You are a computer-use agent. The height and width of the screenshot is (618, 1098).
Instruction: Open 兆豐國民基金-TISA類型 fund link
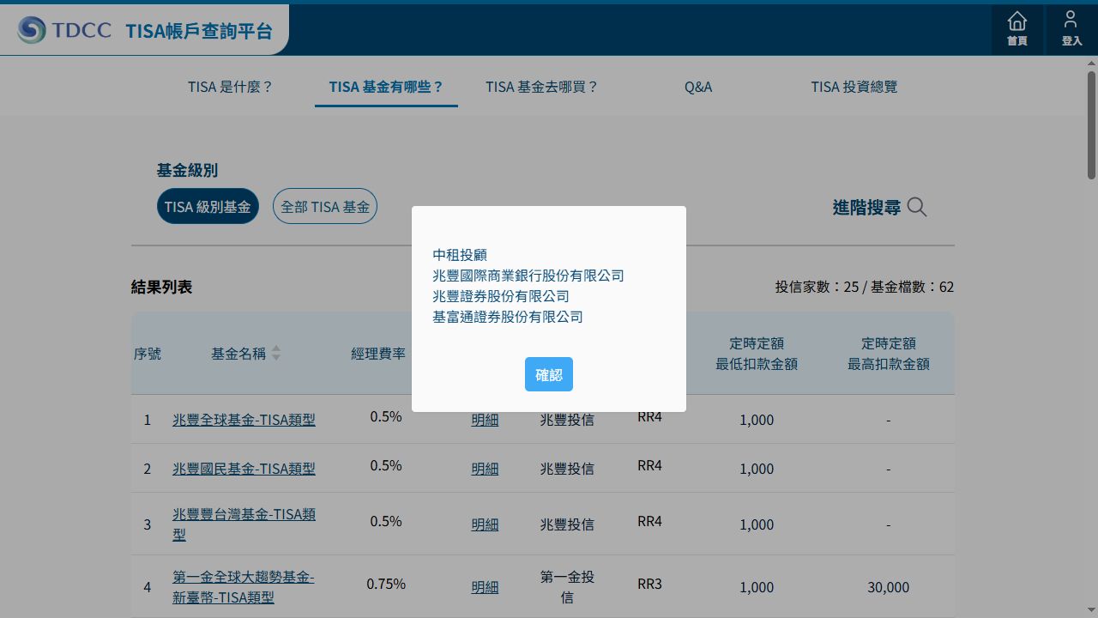click(244, 469)
